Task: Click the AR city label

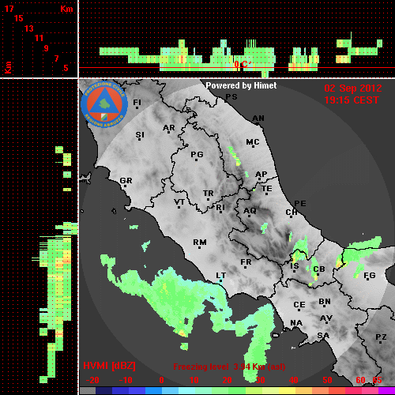Action: pyautogui.click(x=169, y=128)
